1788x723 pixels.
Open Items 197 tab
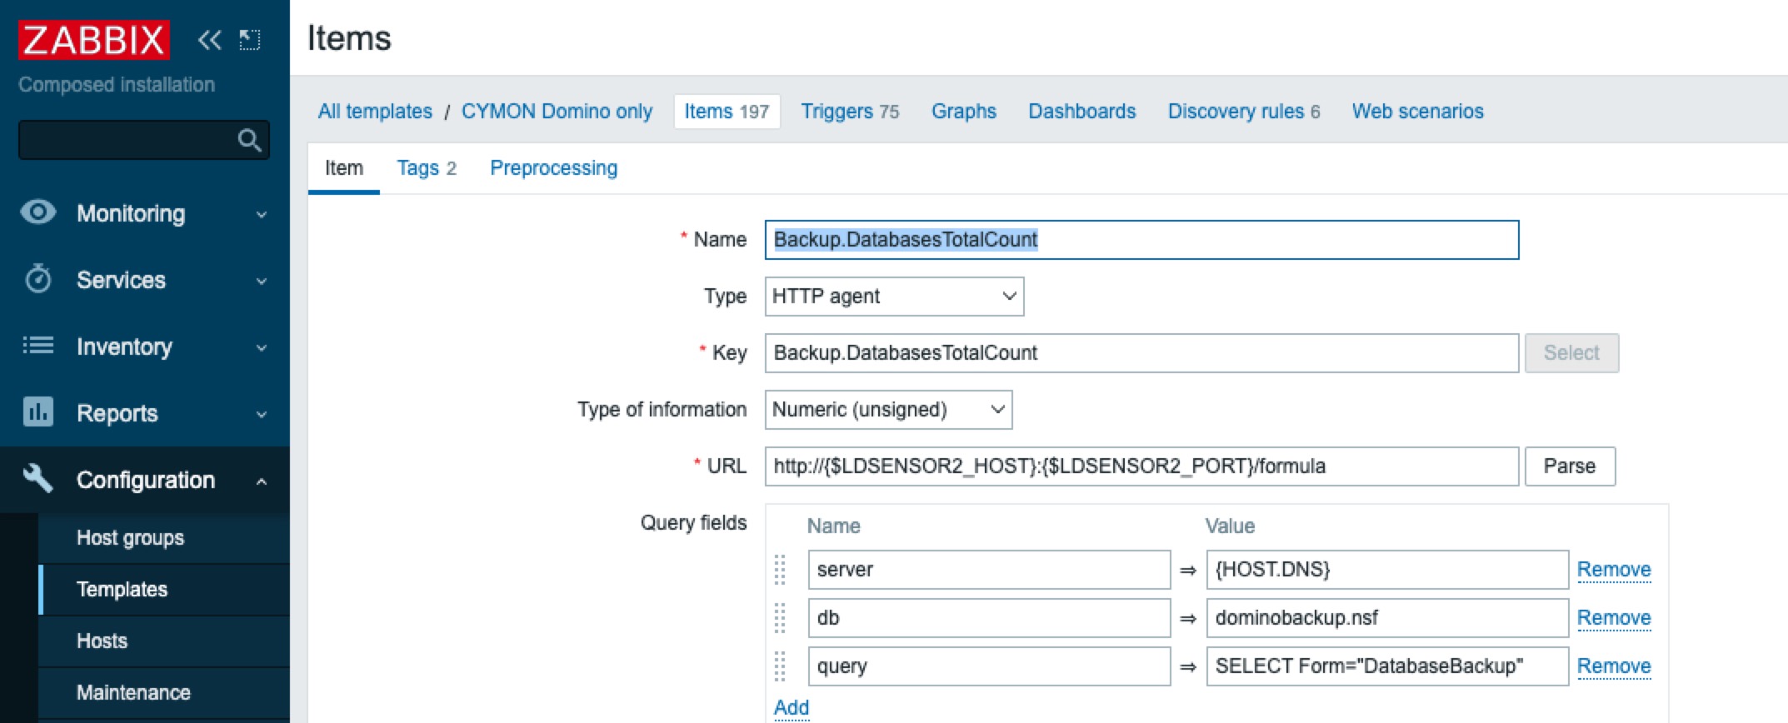coord(727,112)
